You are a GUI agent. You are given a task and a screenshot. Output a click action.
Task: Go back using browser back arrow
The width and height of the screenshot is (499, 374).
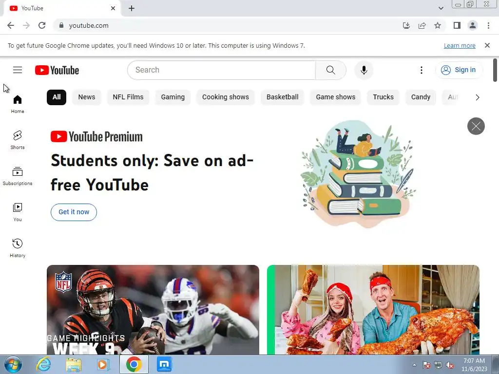point(11,25)
